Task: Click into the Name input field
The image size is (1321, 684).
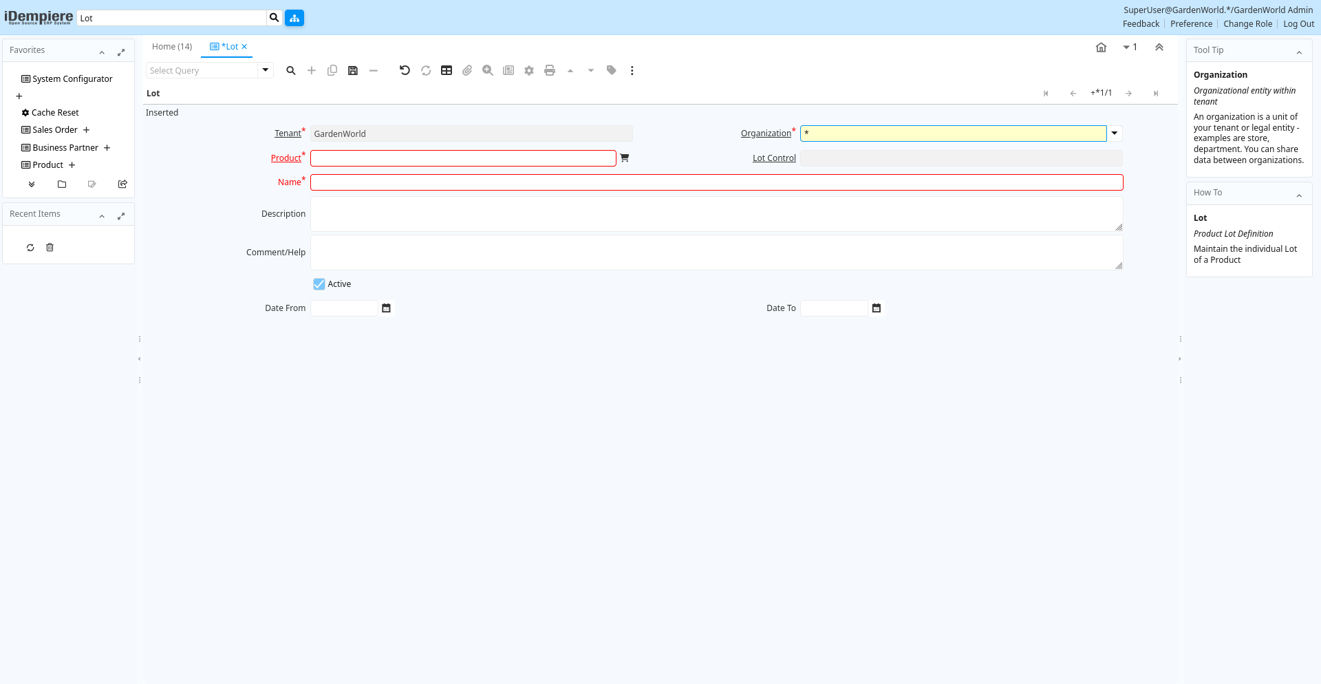Action: [716, 182]
